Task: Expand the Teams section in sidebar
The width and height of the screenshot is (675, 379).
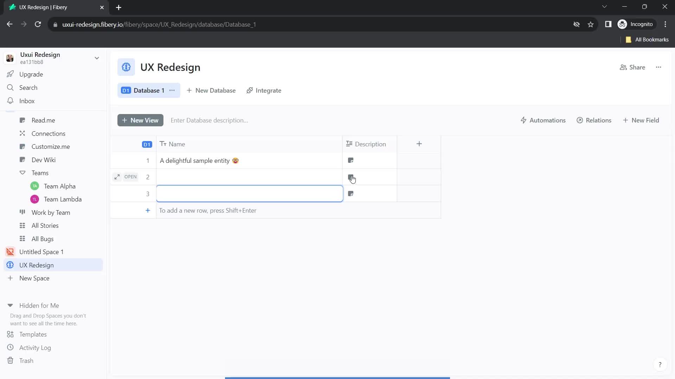Action: tap(22, 173)
